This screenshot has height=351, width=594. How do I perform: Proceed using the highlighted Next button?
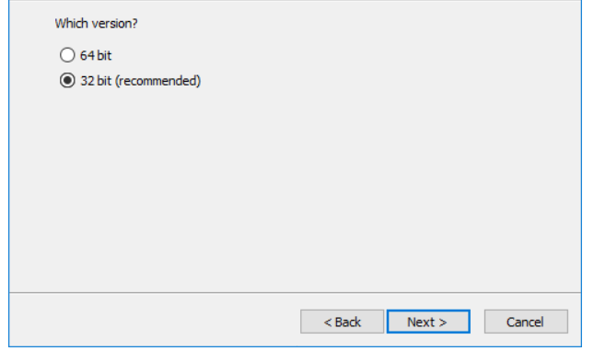tap(428, 322)
